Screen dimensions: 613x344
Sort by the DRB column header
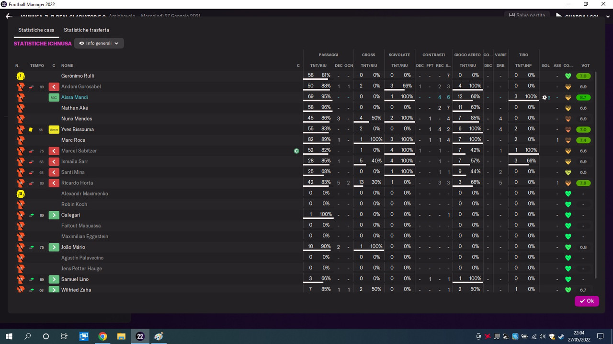(500, 65)
